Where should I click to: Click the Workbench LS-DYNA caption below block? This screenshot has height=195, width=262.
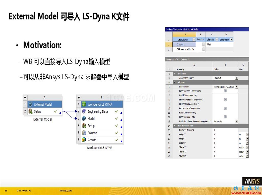tap(100, 148)
